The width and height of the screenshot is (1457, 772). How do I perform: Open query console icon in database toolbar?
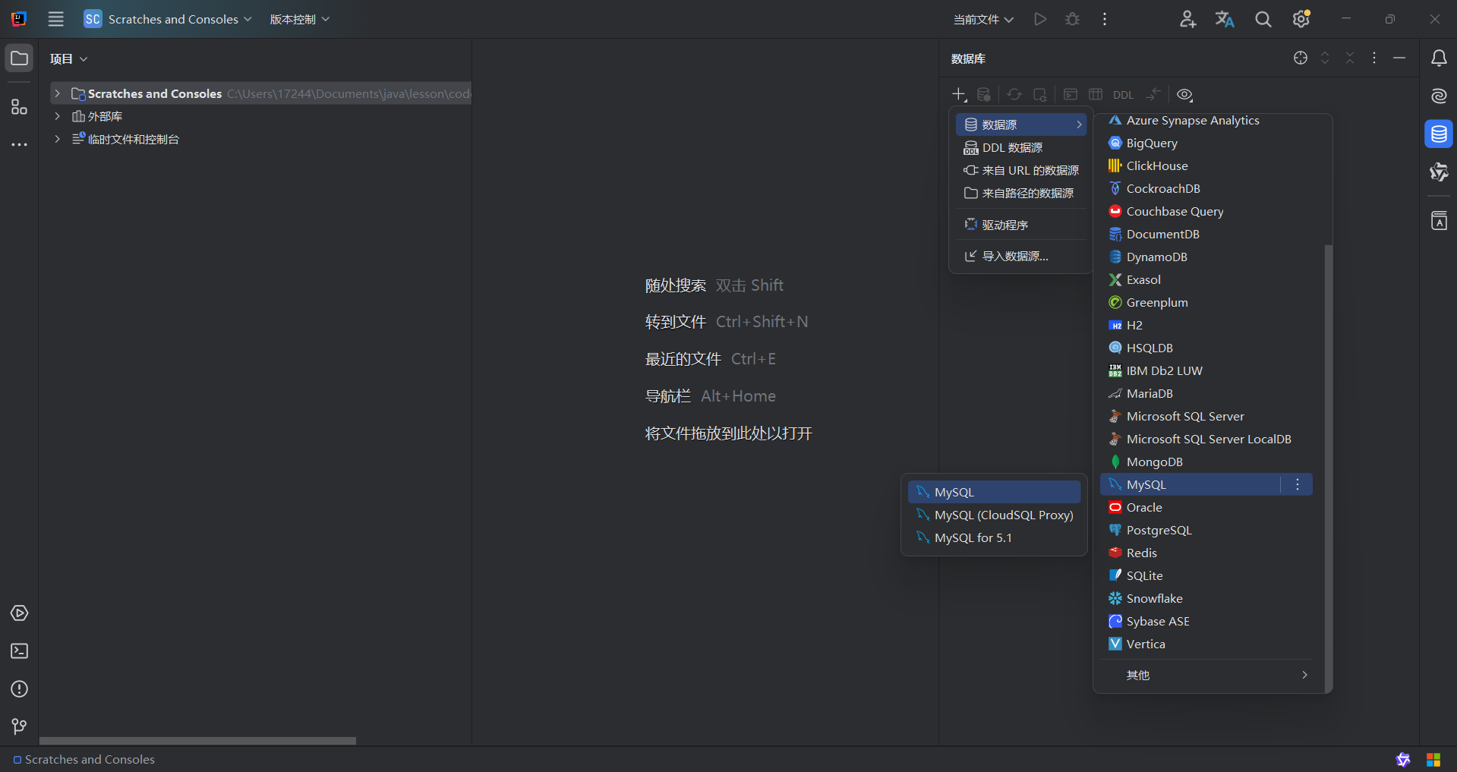1071,94
